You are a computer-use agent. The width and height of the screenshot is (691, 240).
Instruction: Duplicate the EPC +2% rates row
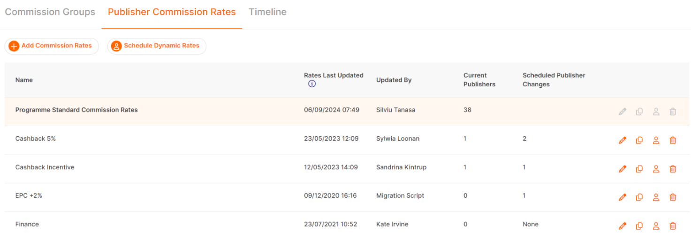[x=639, y=197]
